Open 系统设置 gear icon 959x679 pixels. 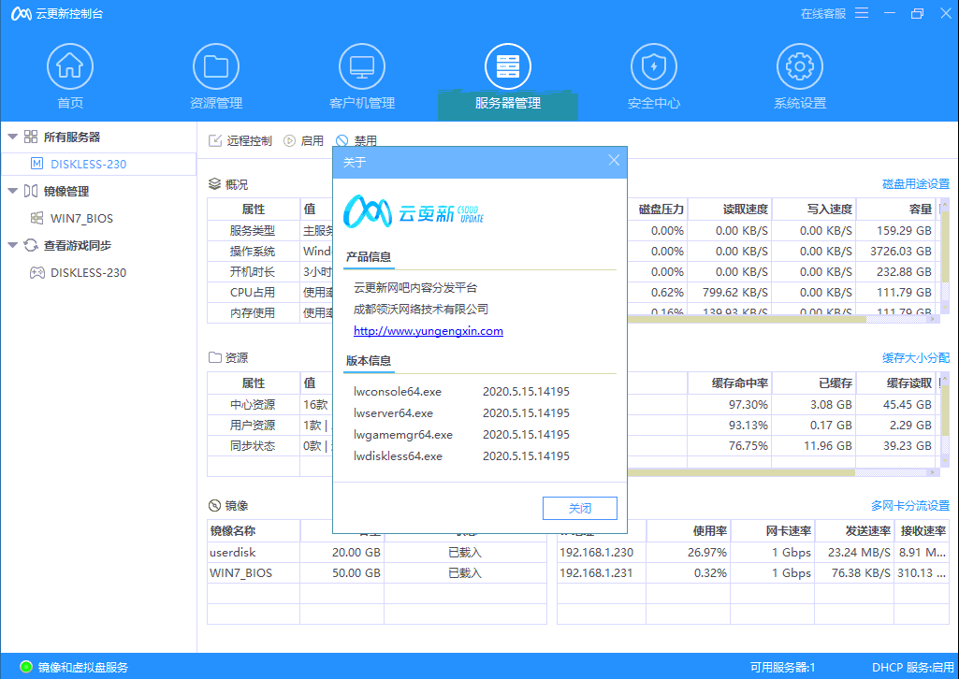(x=800, y=66)
